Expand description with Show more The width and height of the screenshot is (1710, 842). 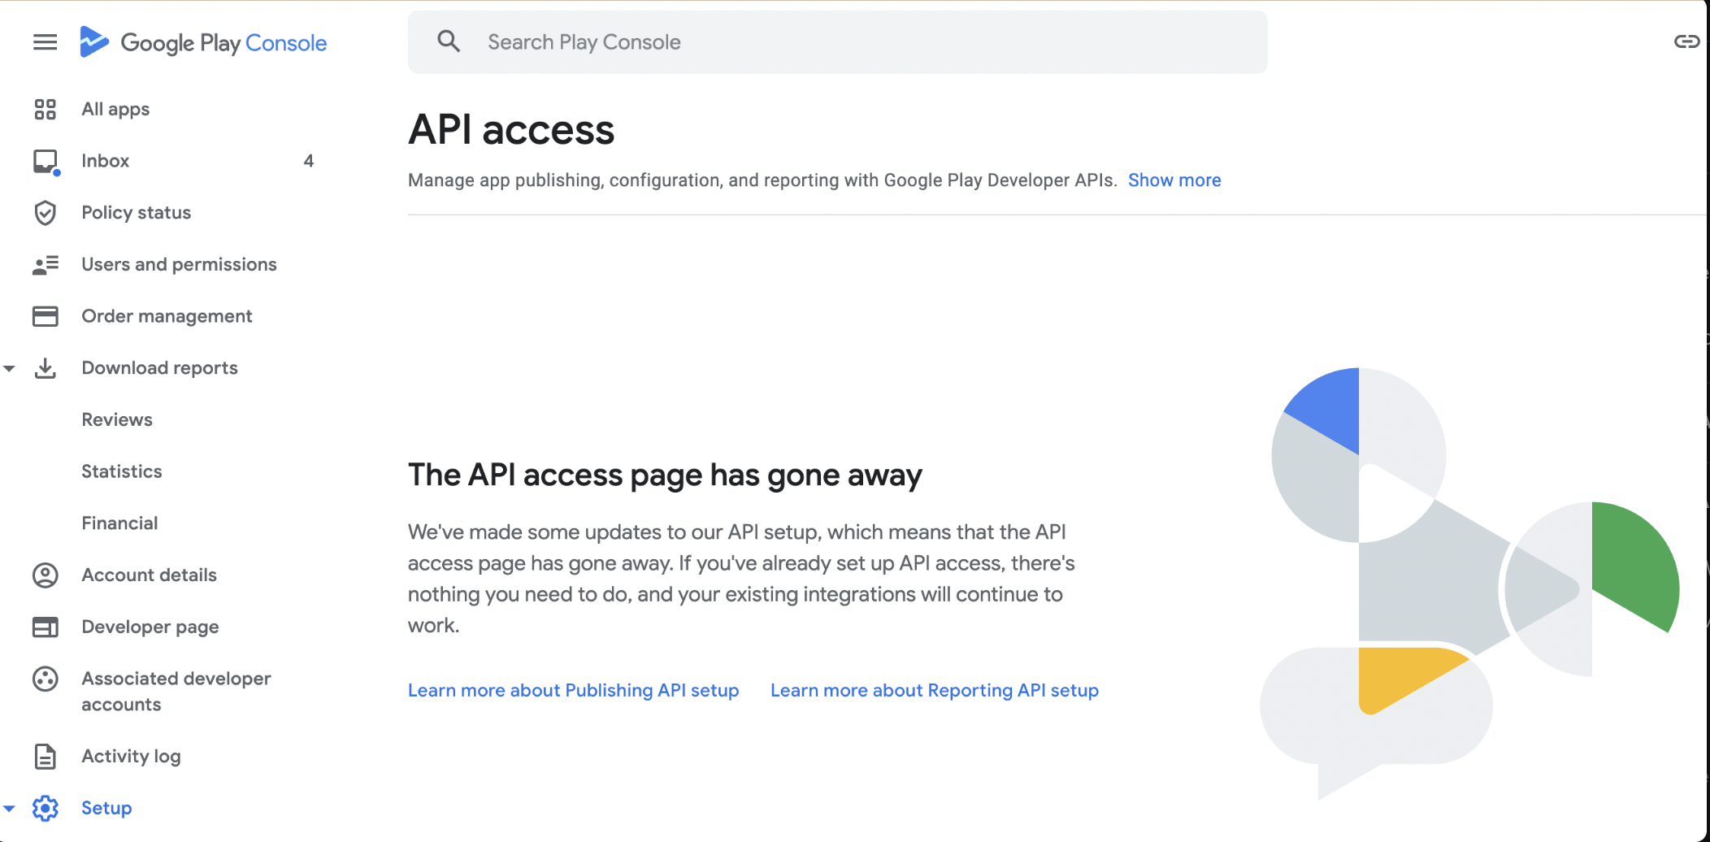(x=1174, y=180)
